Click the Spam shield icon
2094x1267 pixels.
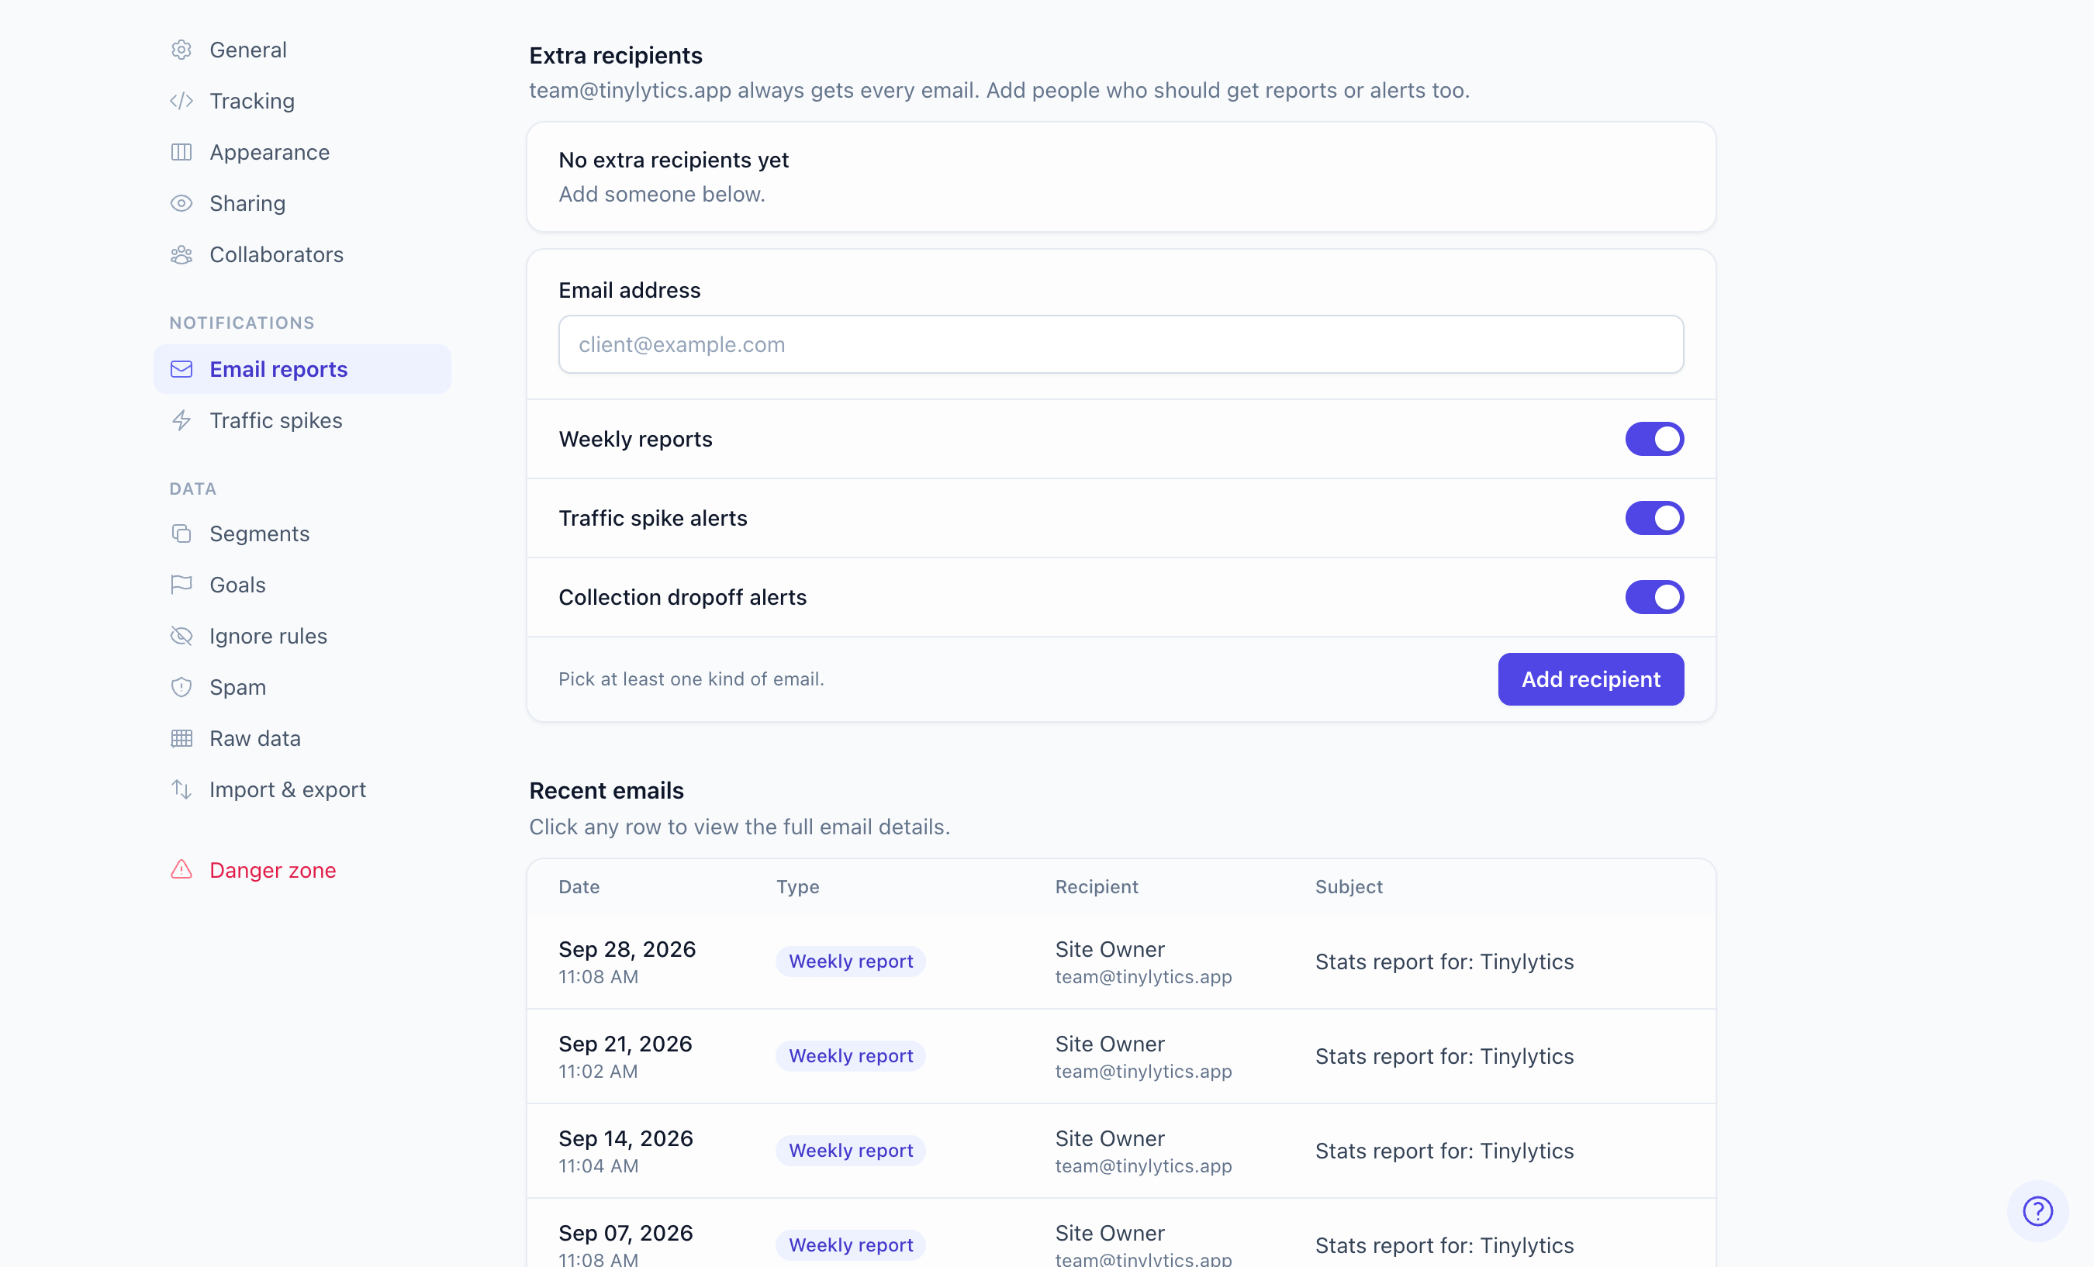click(181, 686)
